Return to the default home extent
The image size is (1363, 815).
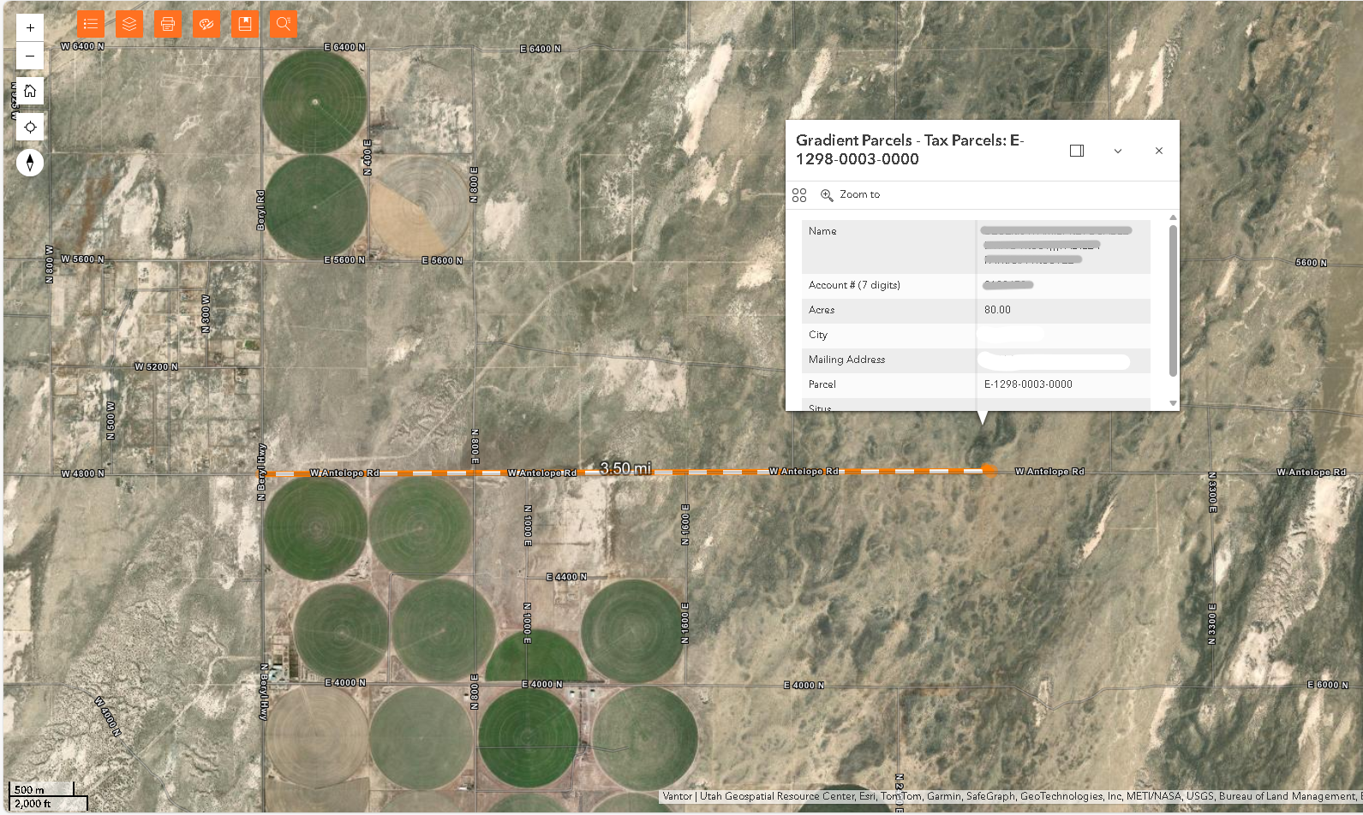click(x=30, y=91)
